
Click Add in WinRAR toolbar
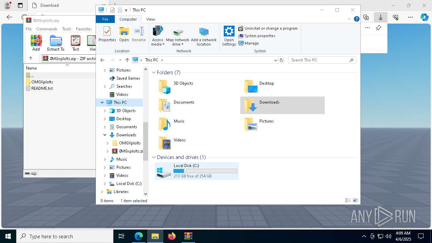36,43
